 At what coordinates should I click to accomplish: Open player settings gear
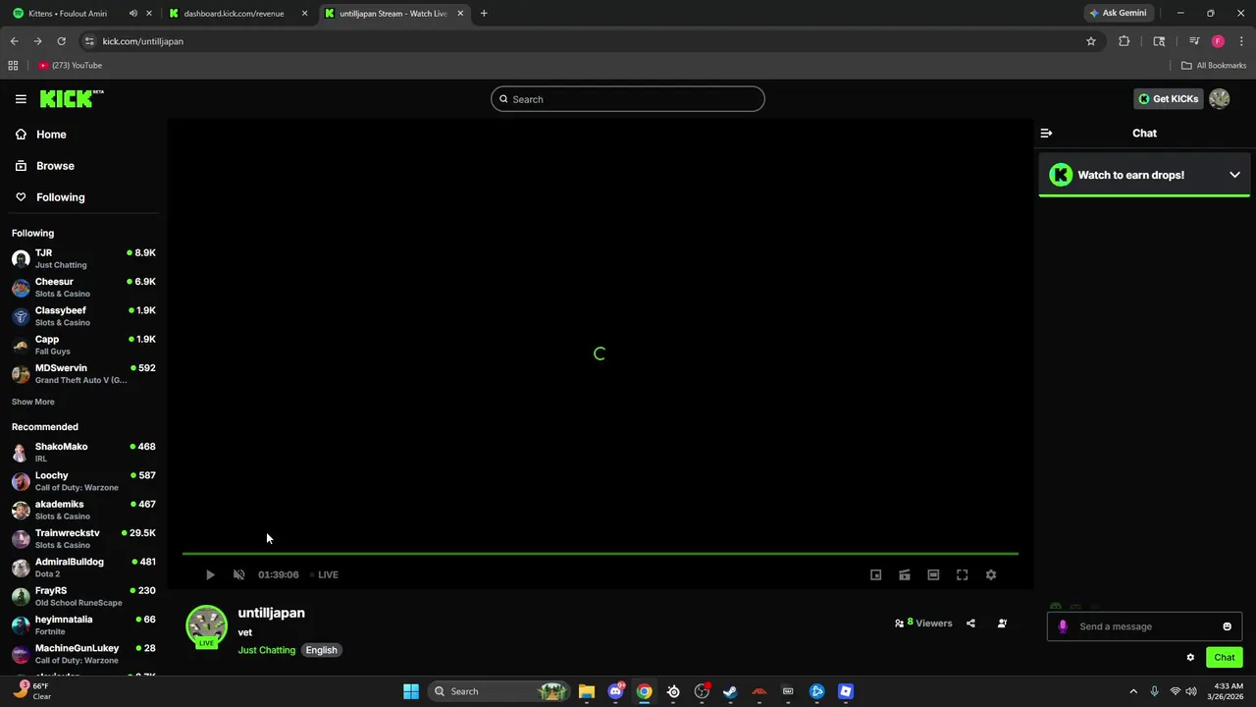pos(991,574)
